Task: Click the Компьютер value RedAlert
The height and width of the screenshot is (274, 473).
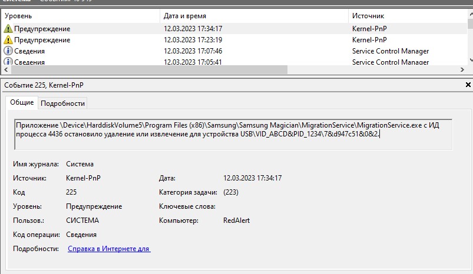Action: pos(237,220)
